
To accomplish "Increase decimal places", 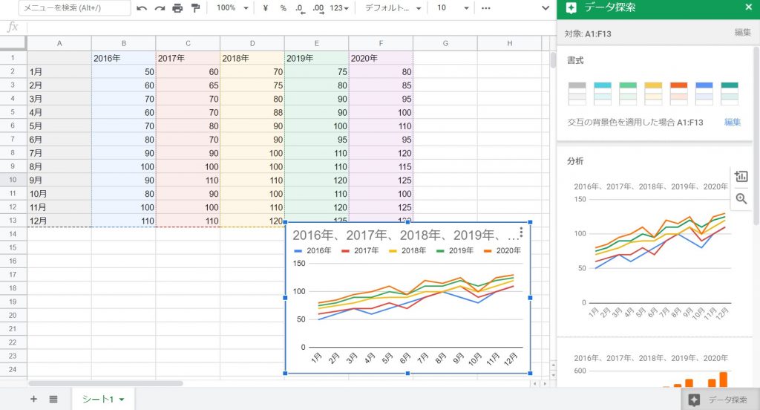I will tap(318, 8).
